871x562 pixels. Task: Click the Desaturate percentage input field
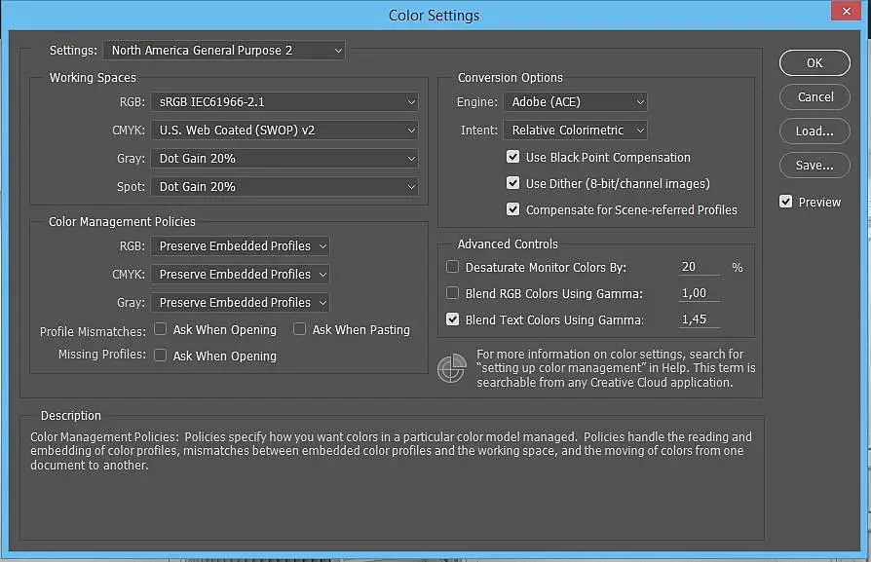[699, 267]
